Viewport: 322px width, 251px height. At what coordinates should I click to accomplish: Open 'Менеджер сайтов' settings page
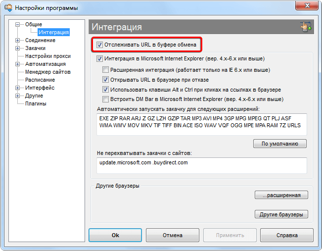click(x=48, y=72)
